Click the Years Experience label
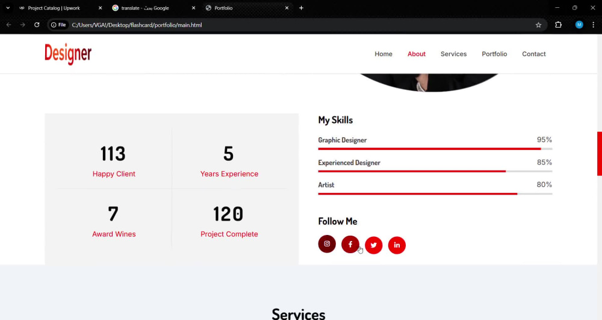Viewport: 602px width, 320px height. point(229,174)
